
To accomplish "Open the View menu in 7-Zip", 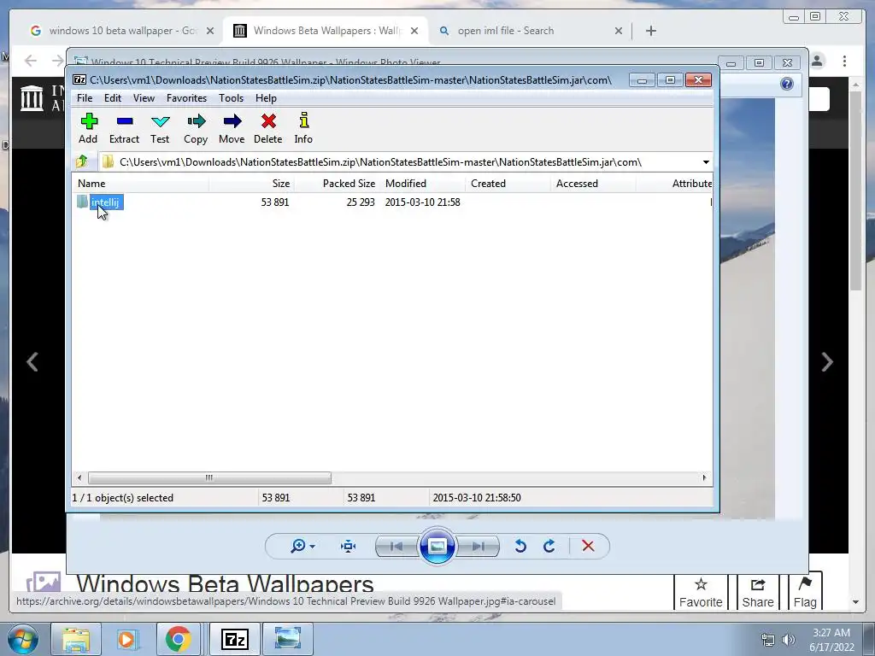I will click(144, 98).
